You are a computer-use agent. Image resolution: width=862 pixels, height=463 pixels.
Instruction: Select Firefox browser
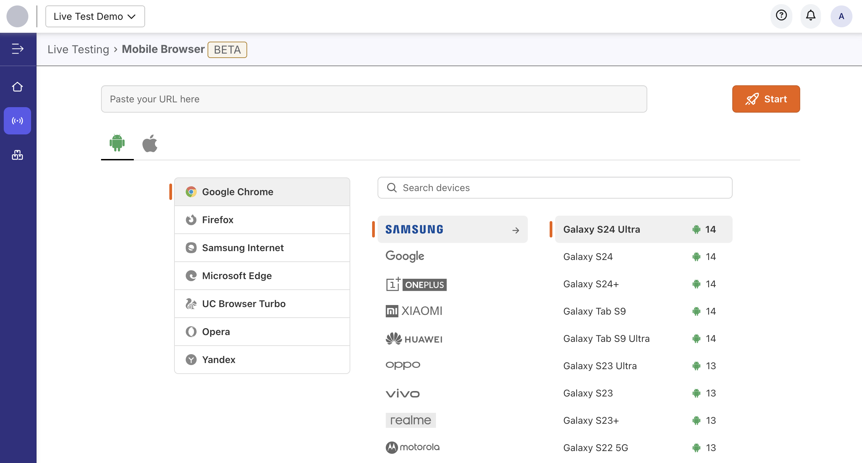pos(262,220)
